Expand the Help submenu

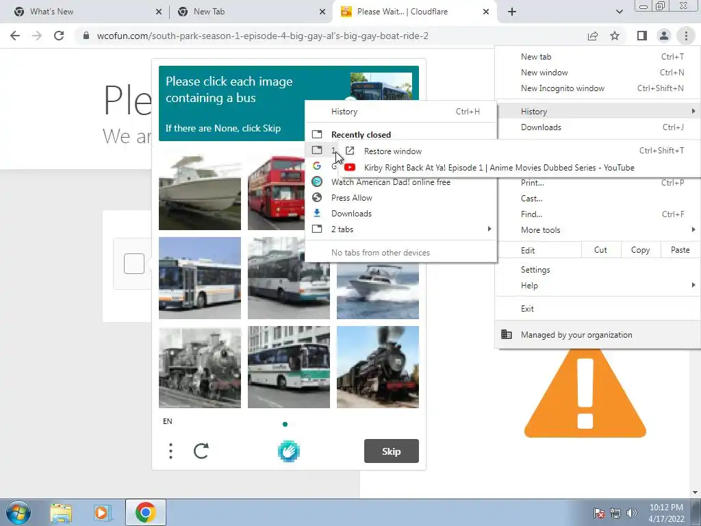(x=598, y=286)
